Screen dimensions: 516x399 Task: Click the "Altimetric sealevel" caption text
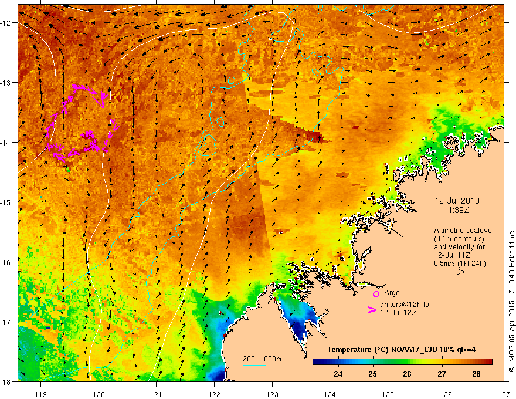464,231
